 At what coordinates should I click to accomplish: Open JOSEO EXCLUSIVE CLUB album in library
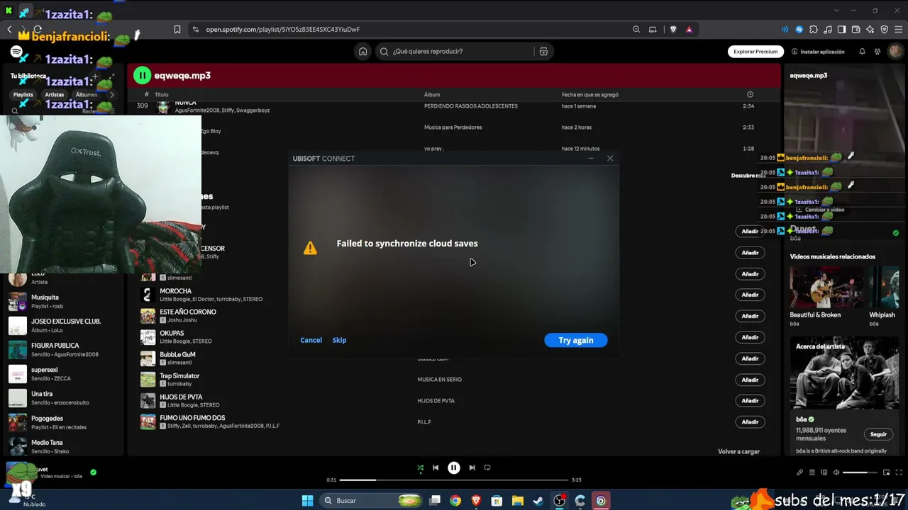64,325
